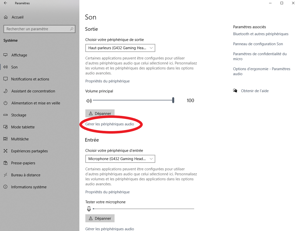The height and width of the screenshot is (231, 296).
Task: Click the Affichage display icon
Action: click(5, 55)
